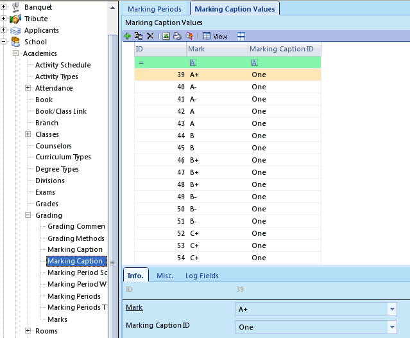Expand the Tribute tree node
Image resolution: width=410 pixels, height=338 pixels.
tap(3, 19)
